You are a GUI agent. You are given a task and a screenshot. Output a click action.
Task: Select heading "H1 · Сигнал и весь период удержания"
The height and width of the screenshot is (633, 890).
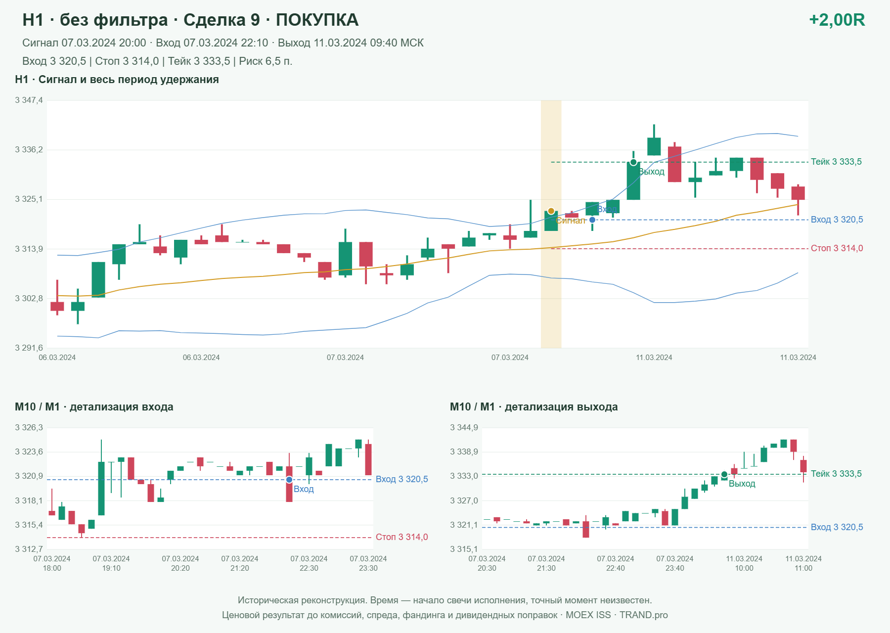117,80
